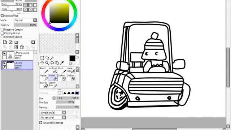Clear the layer contents icon
Viewport: 231px width, 130px height.
(16, 47)
